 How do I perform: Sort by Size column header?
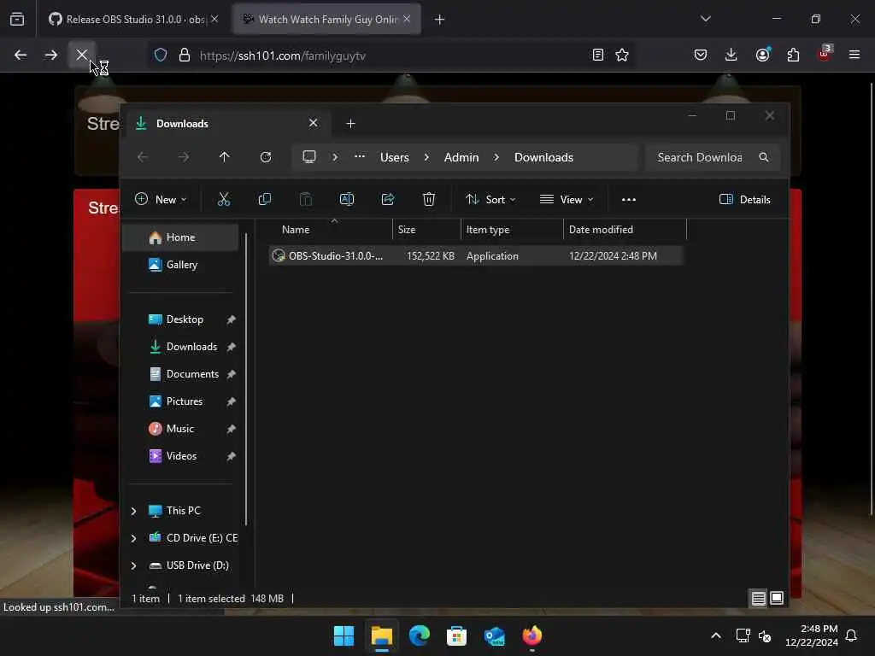point(427,229)
